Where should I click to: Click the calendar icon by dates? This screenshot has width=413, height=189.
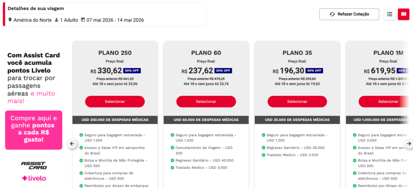click(x=83, y=20)
